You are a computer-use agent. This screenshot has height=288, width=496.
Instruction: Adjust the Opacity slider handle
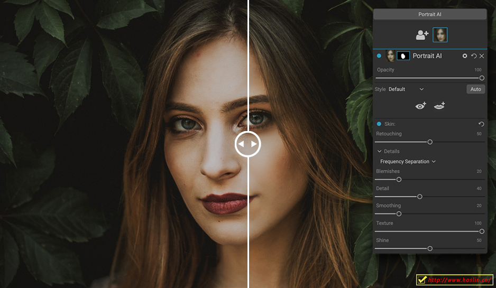click(482, 78)
